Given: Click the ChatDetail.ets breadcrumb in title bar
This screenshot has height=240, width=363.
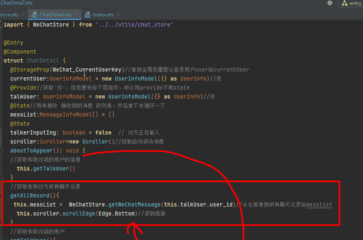Looking at the screenshot, I should tap(16, 3).
